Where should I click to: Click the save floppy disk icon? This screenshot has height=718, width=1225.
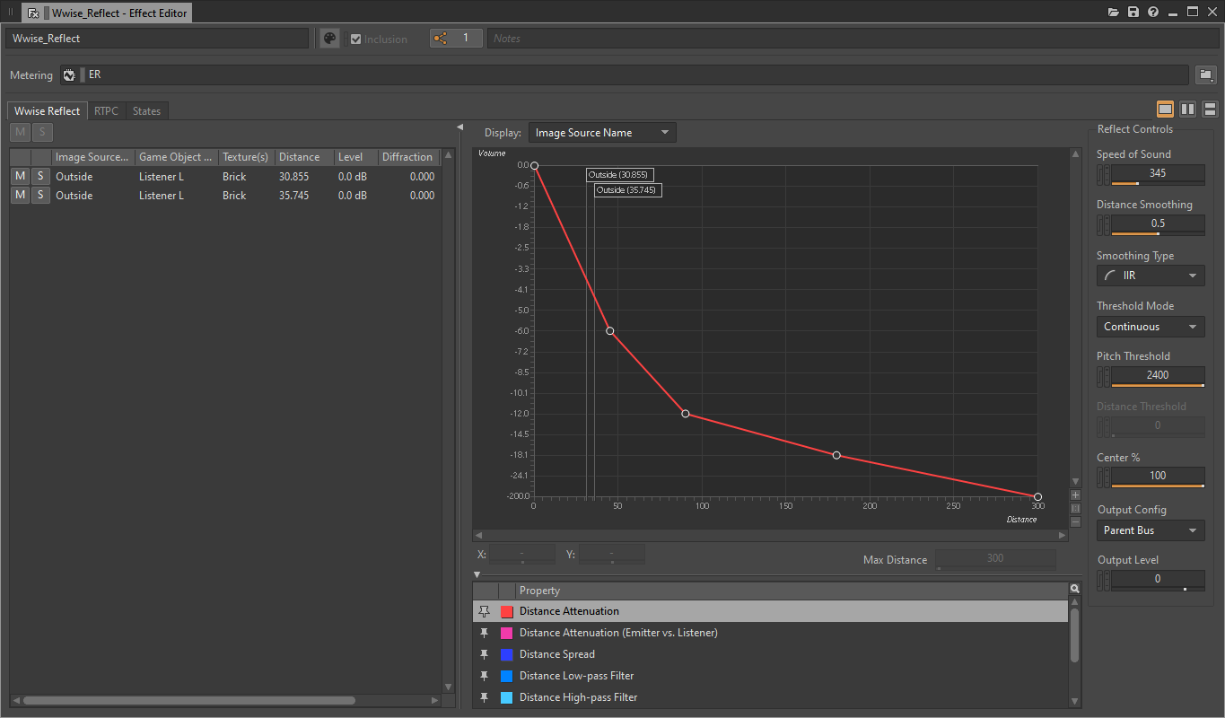tap(1133, 13)
